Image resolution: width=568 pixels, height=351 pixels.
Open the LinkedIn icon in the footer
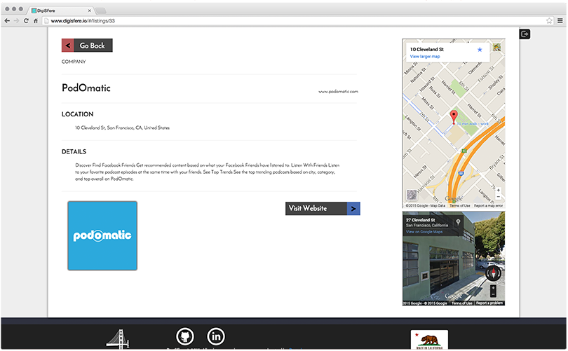216,336
